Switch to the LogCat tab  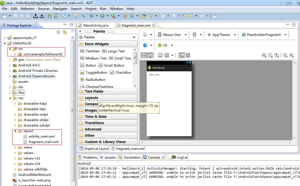coord(180,157)
